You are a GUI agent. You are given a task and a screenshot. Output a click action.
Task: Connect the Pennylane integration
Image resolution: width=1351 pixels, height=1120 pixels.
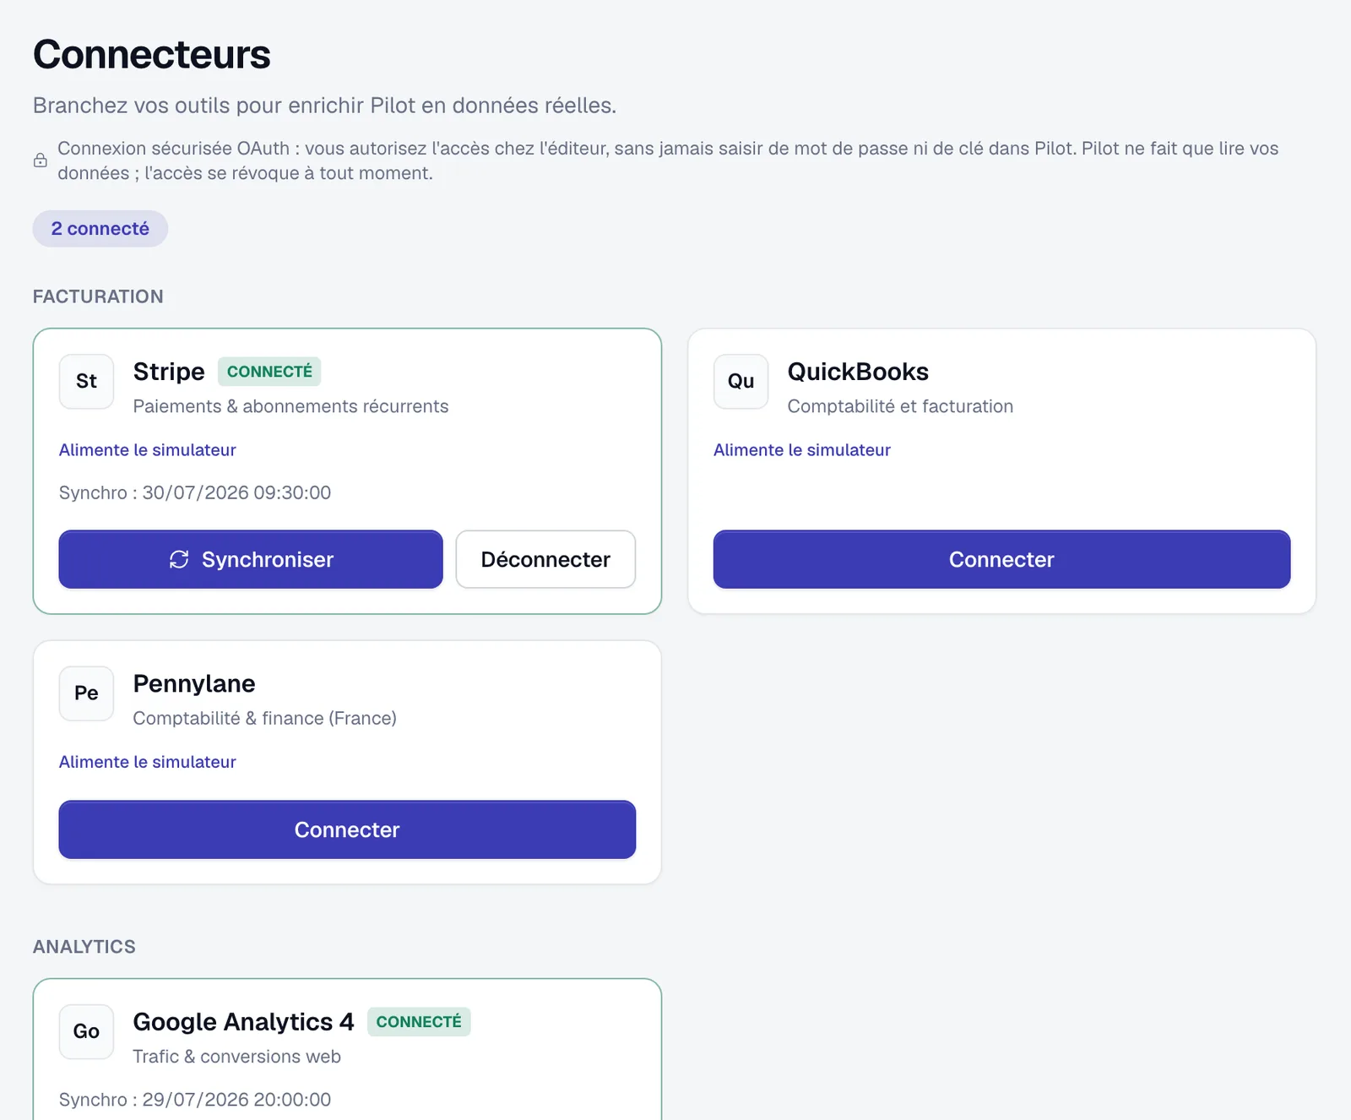pyautogui.click(x=347, y=829)
